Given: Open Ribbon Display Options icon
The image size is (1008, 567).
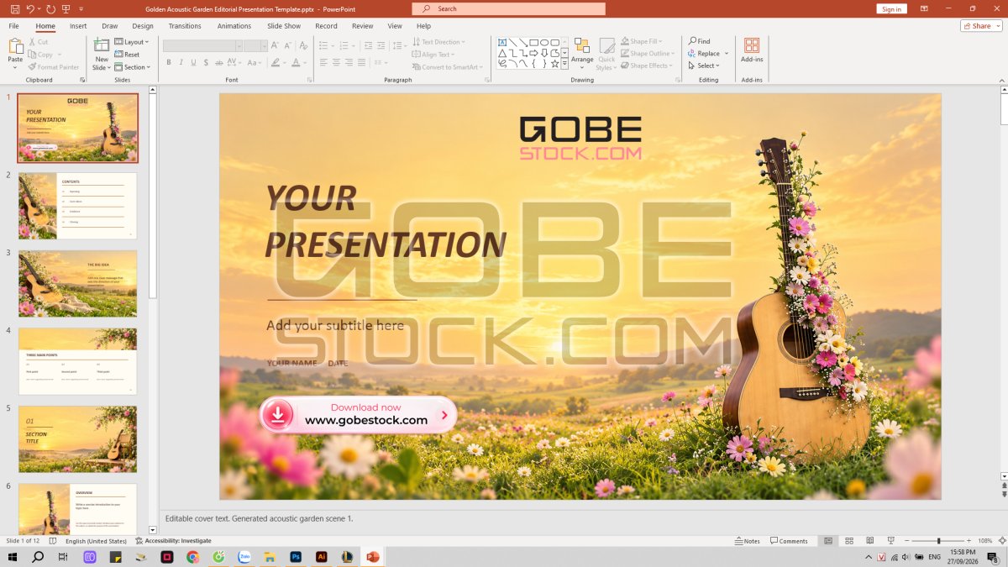Looking at the screenshot, I should pos(925,8).
